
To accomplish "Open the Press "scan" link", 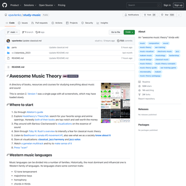I will (21, 147).
